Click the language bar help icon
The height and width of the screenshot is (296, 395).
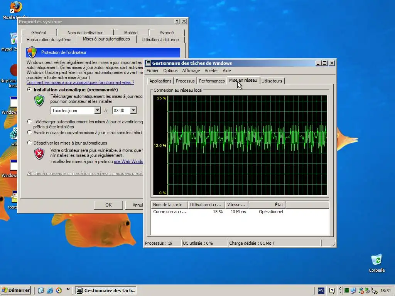coord(332,291)
